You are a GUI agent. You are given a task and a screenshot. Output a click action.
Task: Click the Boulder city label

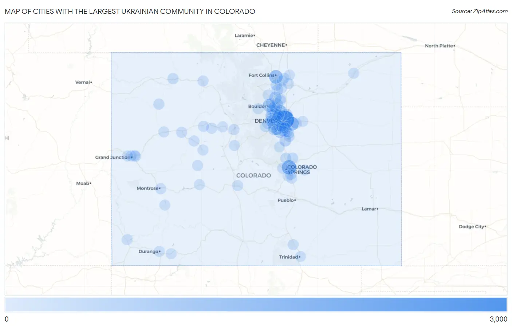(x=258, y=107)
